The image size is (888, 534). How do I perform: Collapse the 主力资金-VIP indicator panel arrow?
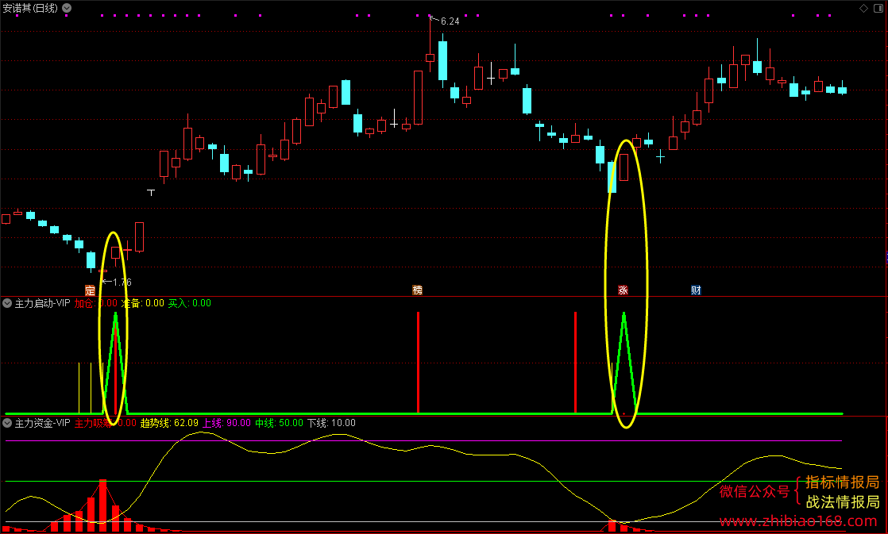[x=7, y=423]
